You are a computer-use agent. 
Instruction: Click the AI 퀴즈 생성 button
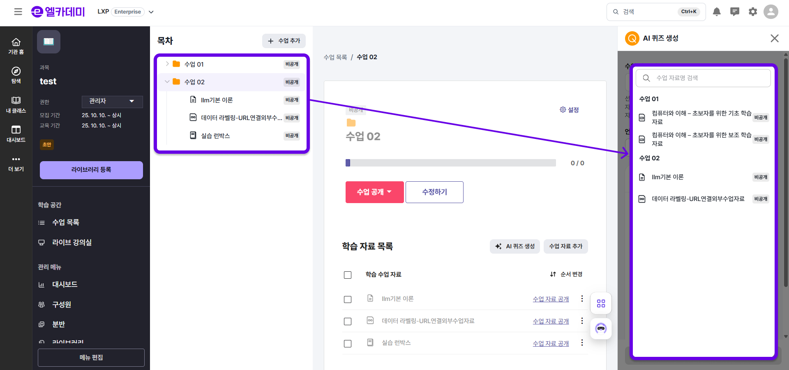pyautogui.click(x=515, y=247)
